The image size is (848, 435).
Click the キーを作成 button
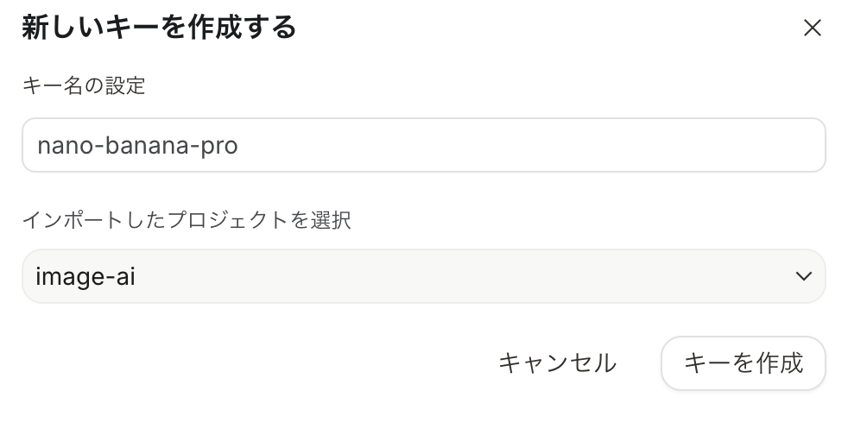click(743, 362)
